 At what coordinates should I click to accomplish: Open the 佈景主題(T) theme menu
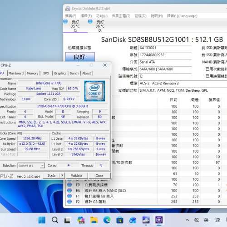121,16
